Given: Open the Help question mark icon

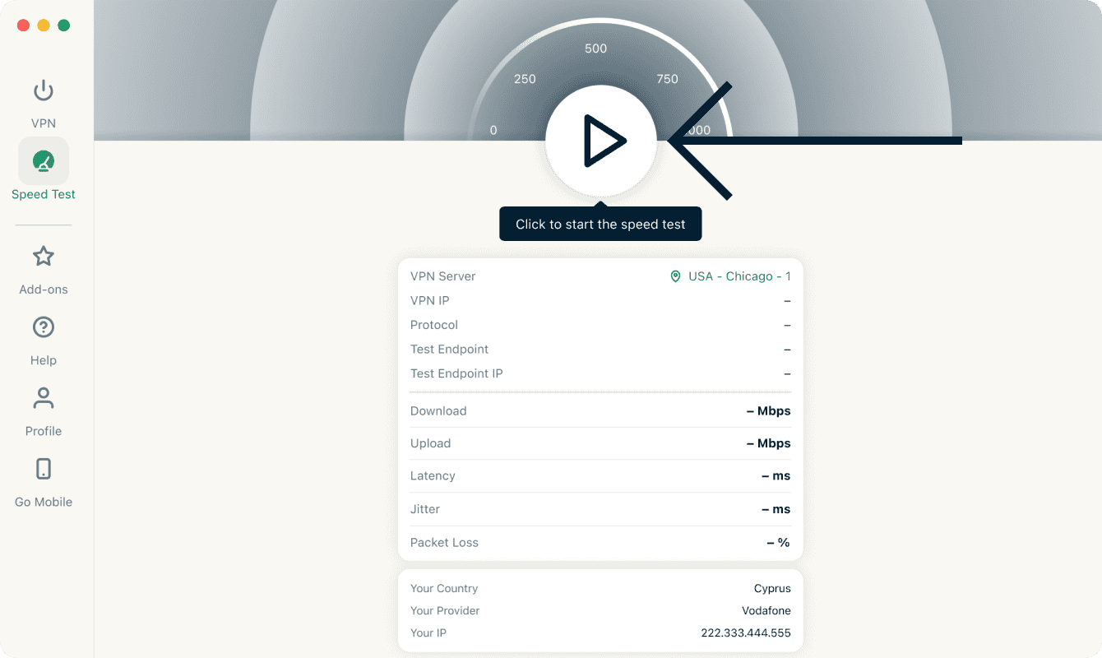Looking at the screenshot, I should (x=44, y=327).
